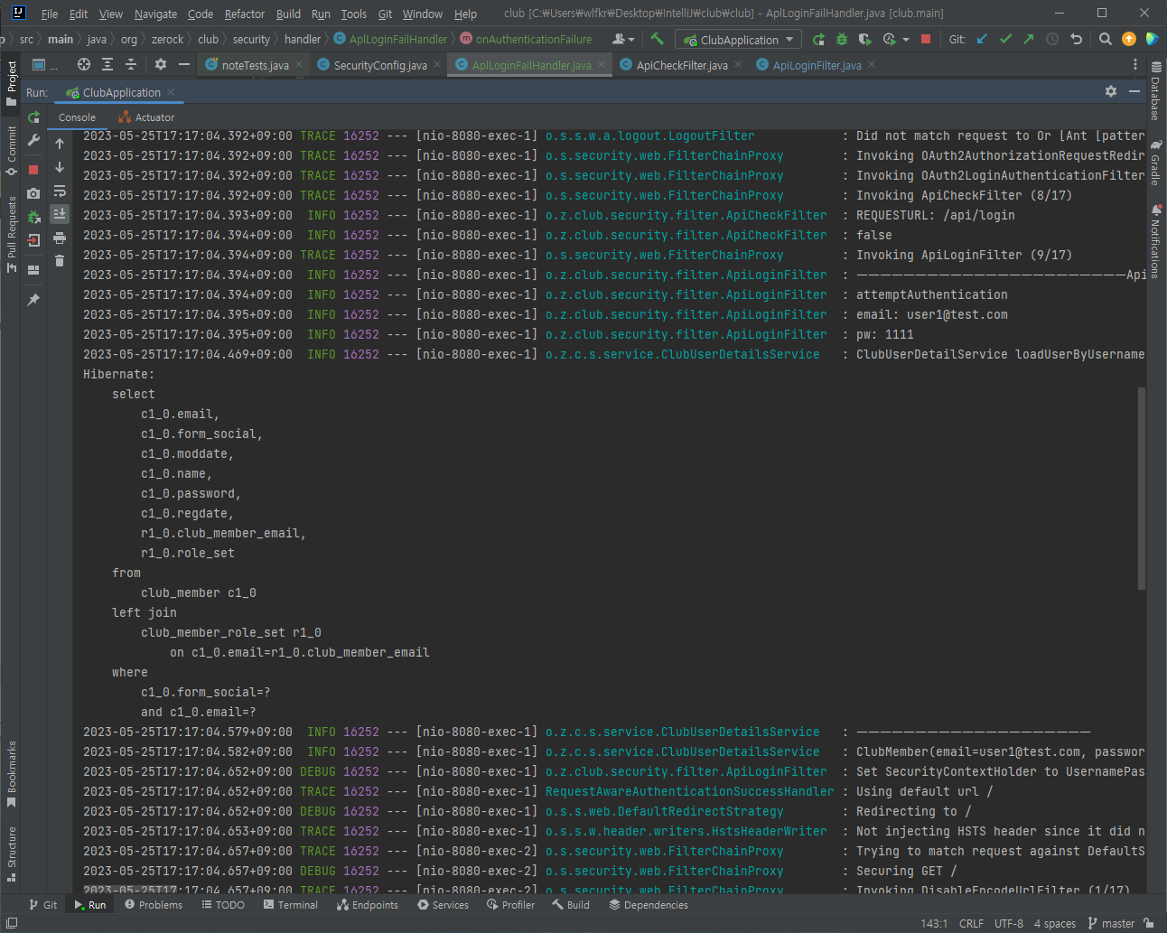The width and height of the screenshot is (1167, 933).
Task: Click the up arrow in console toolbar
Action: [60, 144]
